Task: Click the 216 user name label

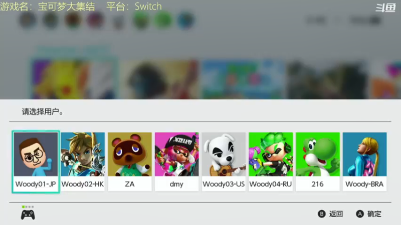Action: pyautogui.click(x=317, y=184)
